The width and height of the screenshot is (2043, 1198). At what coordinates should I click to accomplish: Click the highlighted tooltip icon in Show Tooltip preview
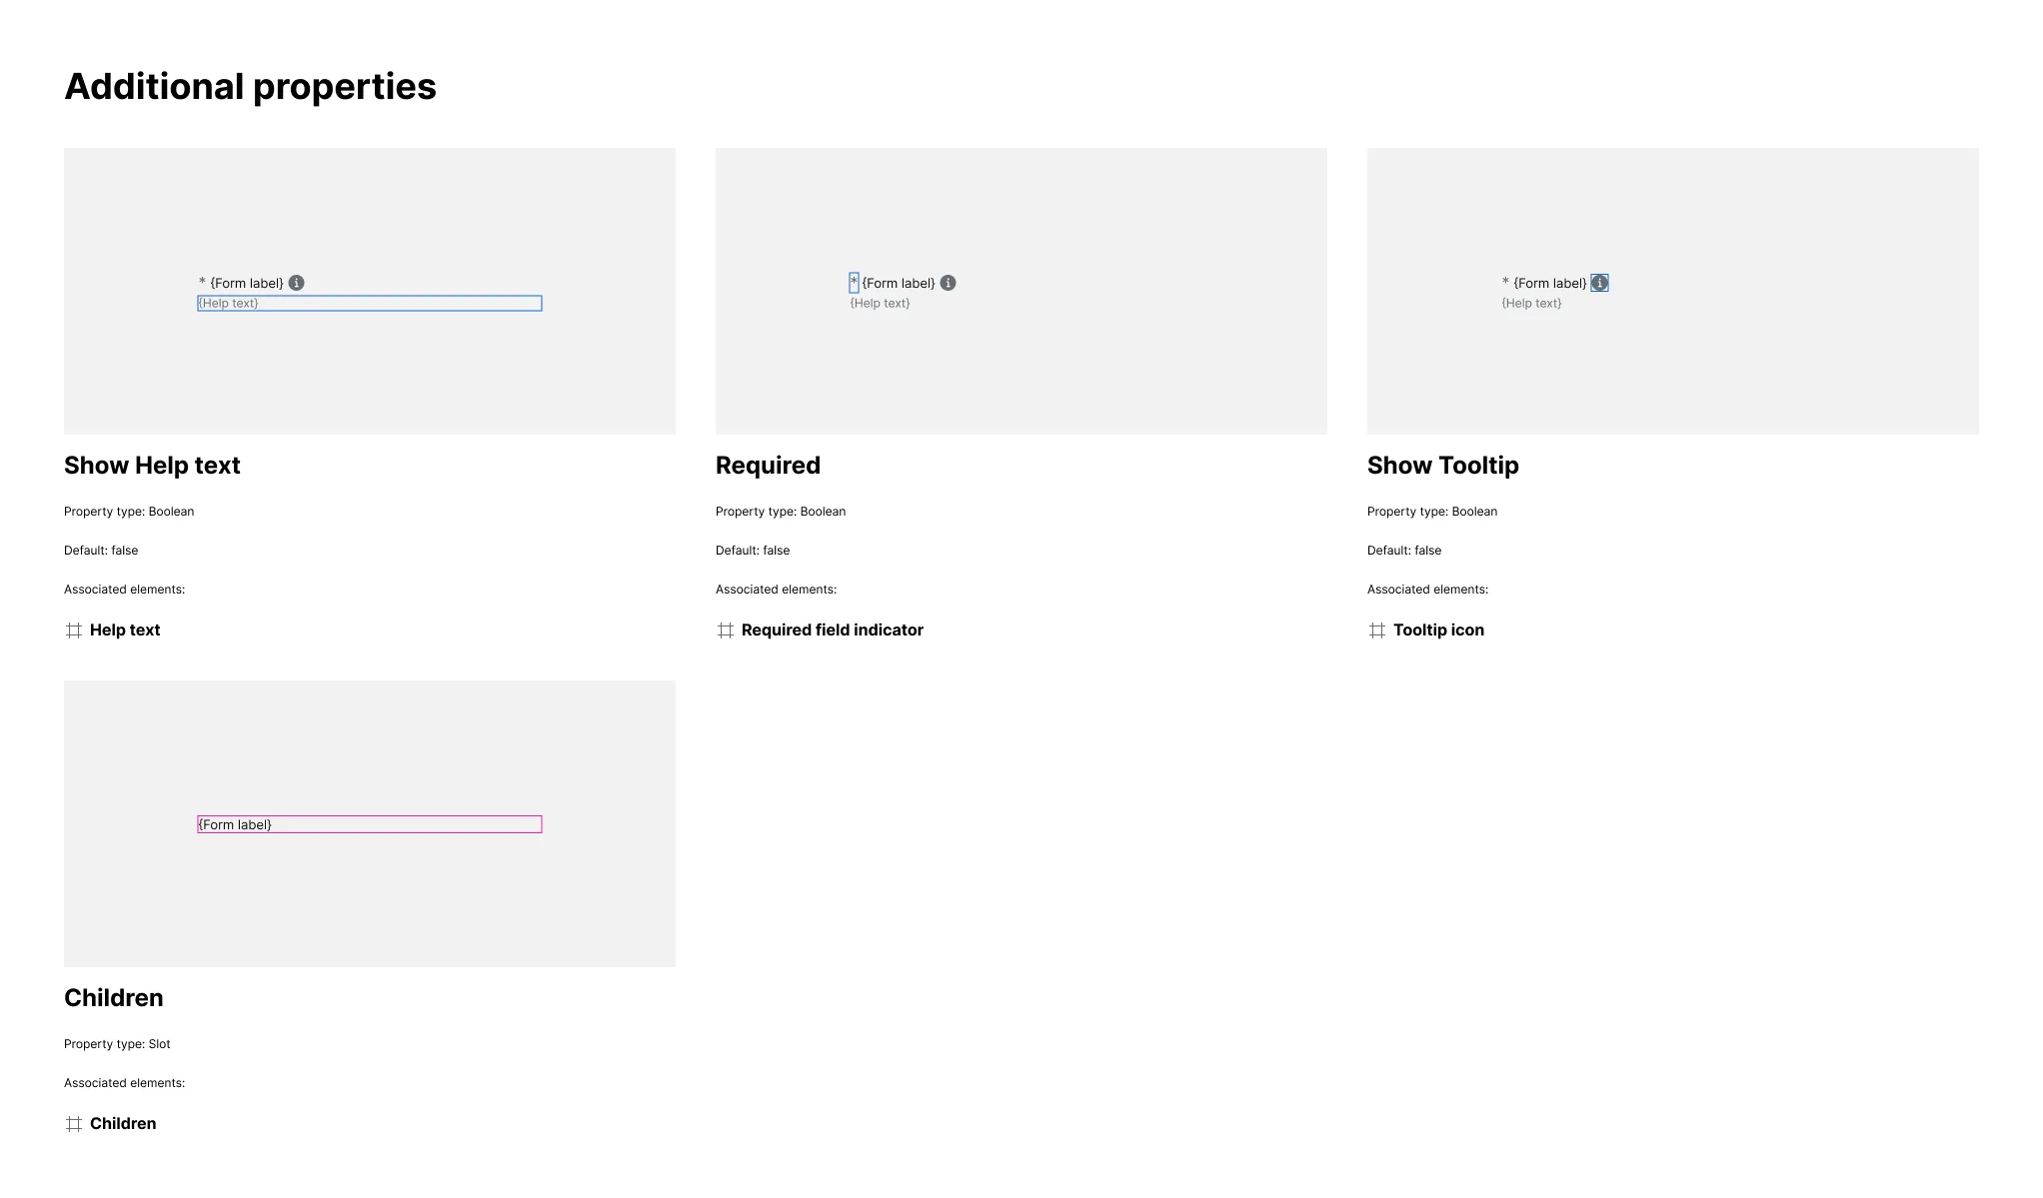(x=1600, y=283)
